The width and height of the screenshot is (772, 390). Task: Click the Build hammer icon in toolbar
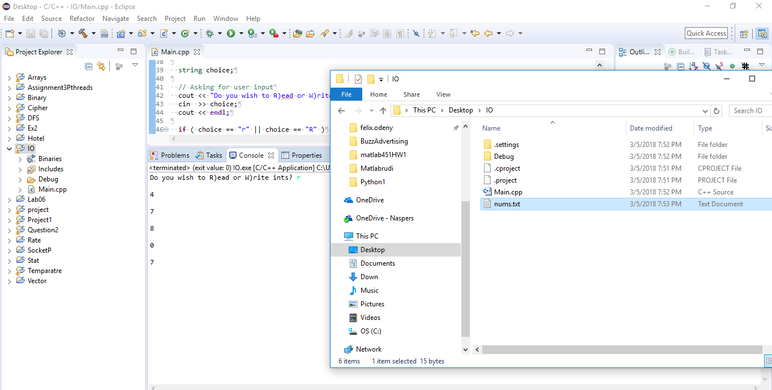coord(83,33)
